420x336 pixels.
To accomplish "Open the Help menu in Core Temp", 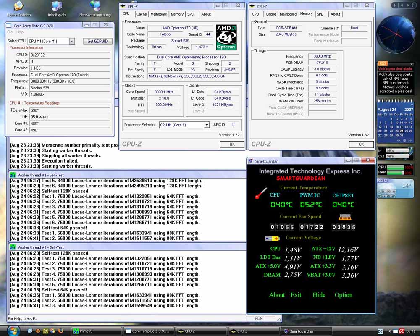I will pos(20,32).
